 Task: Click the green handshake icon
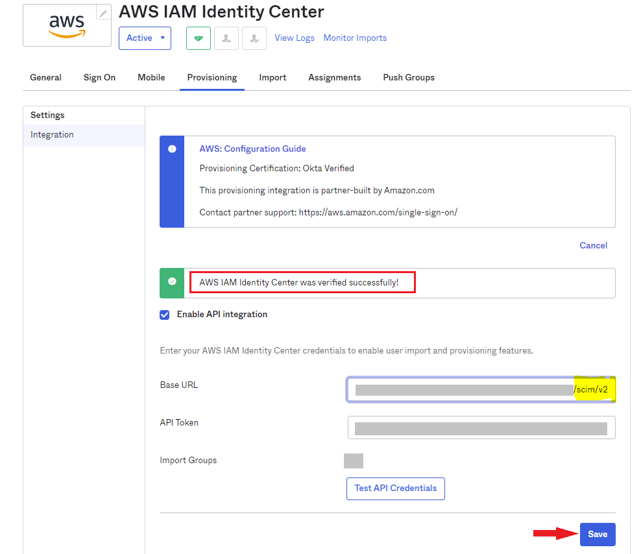coord(199,38)
